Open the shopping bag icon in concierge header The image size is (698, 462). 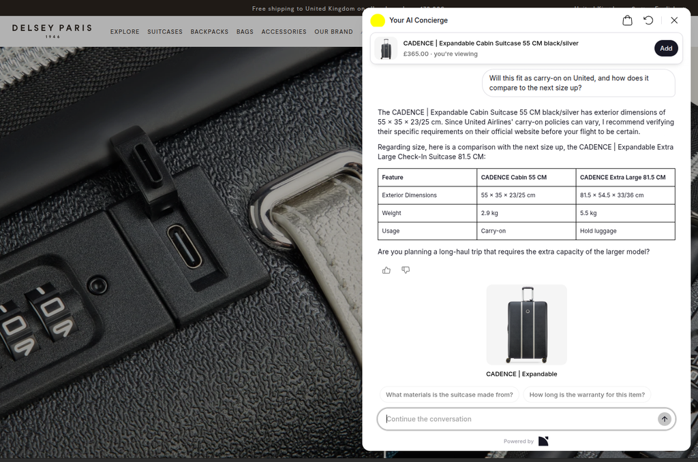point(627,20)
